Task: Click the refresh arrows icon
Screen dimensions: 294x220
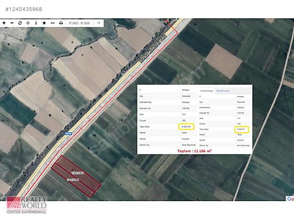Action: coord(20,23)
